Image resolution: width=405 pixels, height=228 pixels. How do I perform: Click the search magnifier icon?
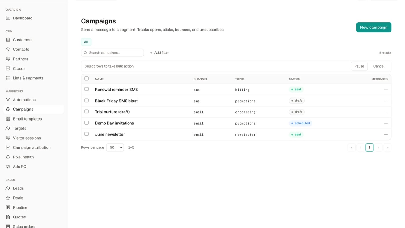(x=86, y=53)
